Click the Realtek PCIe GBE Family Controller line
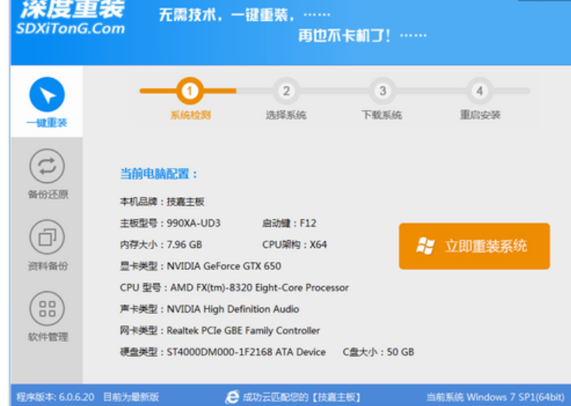Image resolution: width=571 pixels, height=406 pixels. 220,330
